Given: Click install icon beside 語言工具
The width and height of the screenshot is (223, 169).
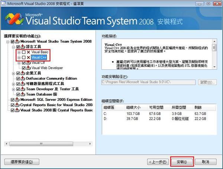Looking at the screenshot, I should point(23,47).
